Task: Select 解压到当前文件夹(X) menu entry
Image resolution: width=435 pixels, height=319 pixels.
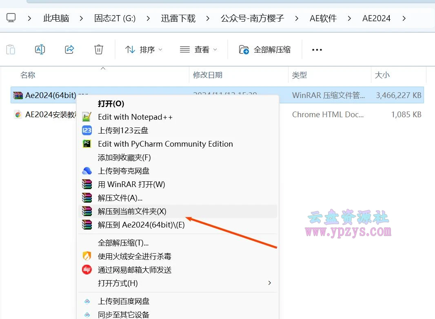Action: click(132, 211)
